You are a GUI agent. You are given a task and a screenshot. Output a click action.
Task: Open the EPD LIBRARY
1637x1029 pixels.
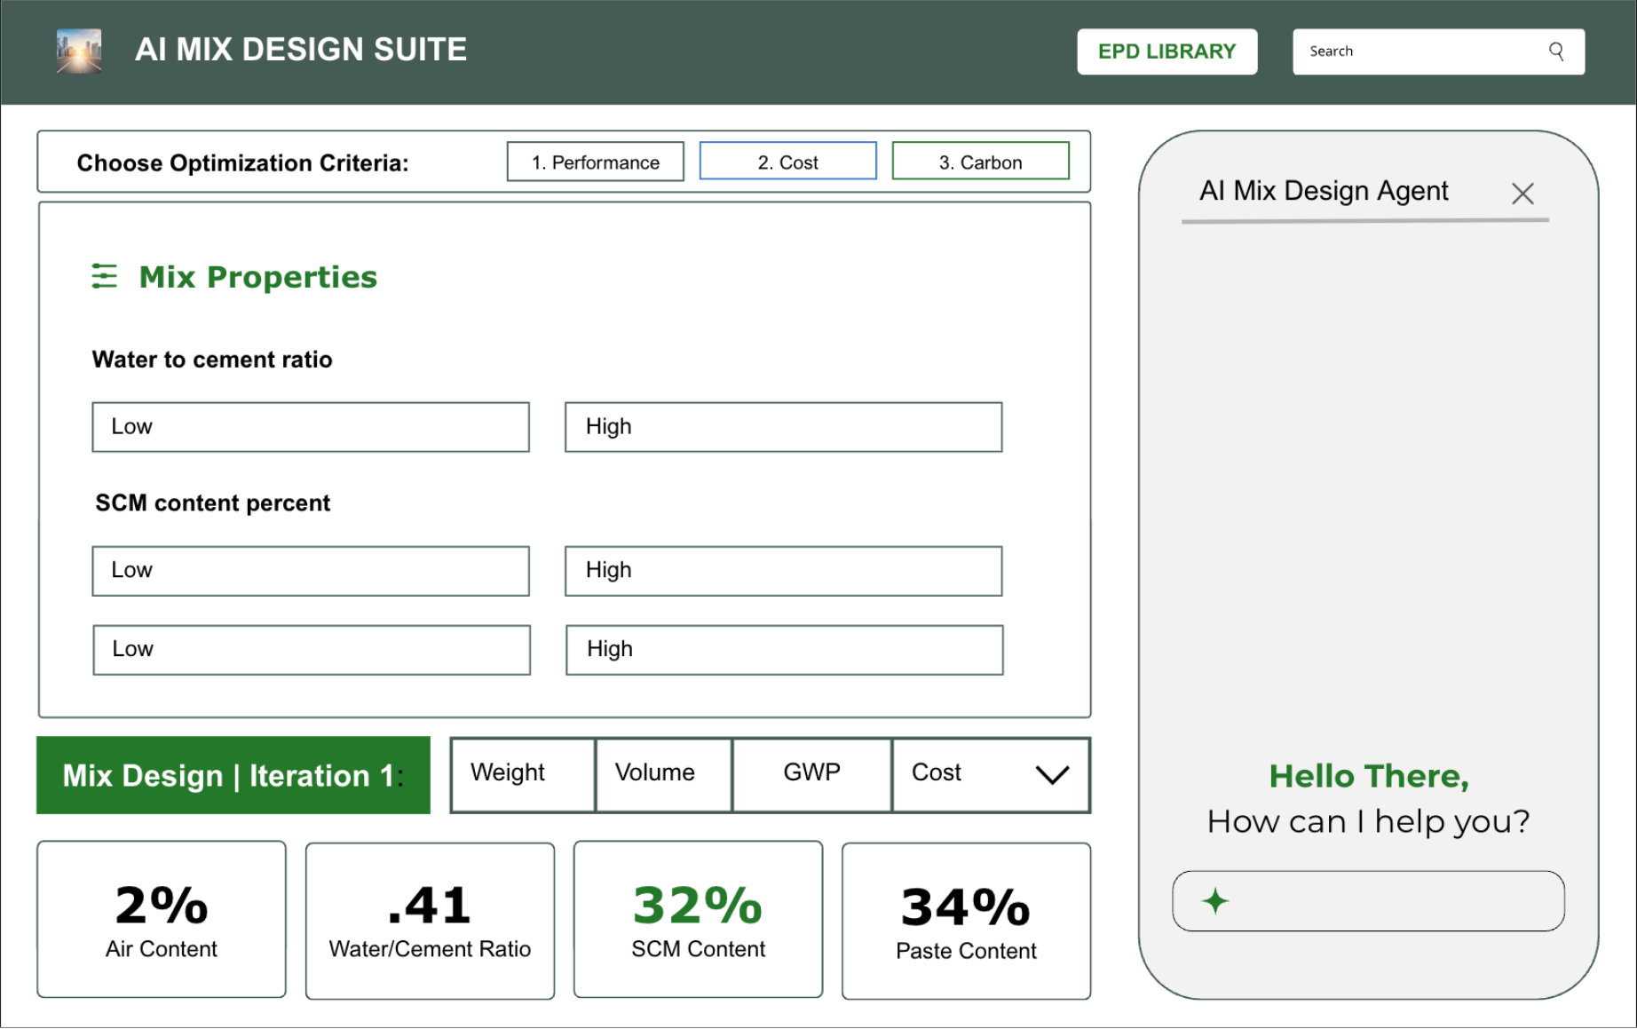(1166, 51)
